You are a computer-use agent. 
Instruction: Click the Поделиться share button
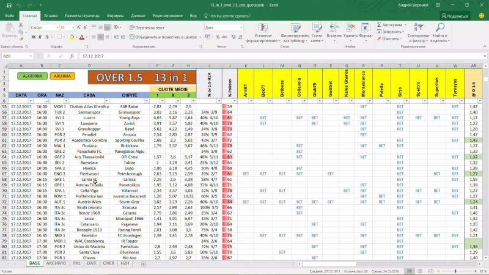[455, 16]
